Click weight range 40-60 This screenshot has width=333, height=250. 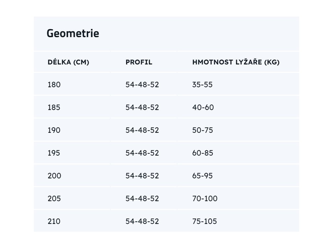click(203, 107)
